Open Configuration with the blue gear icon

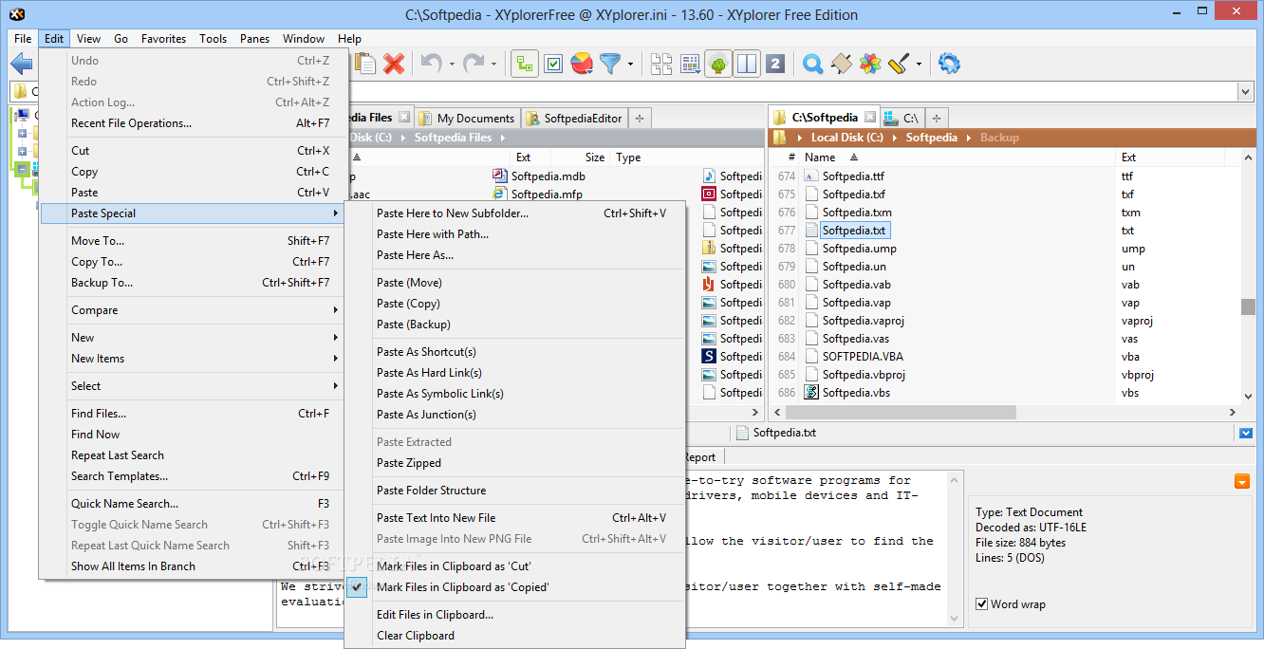coord(949,64)
